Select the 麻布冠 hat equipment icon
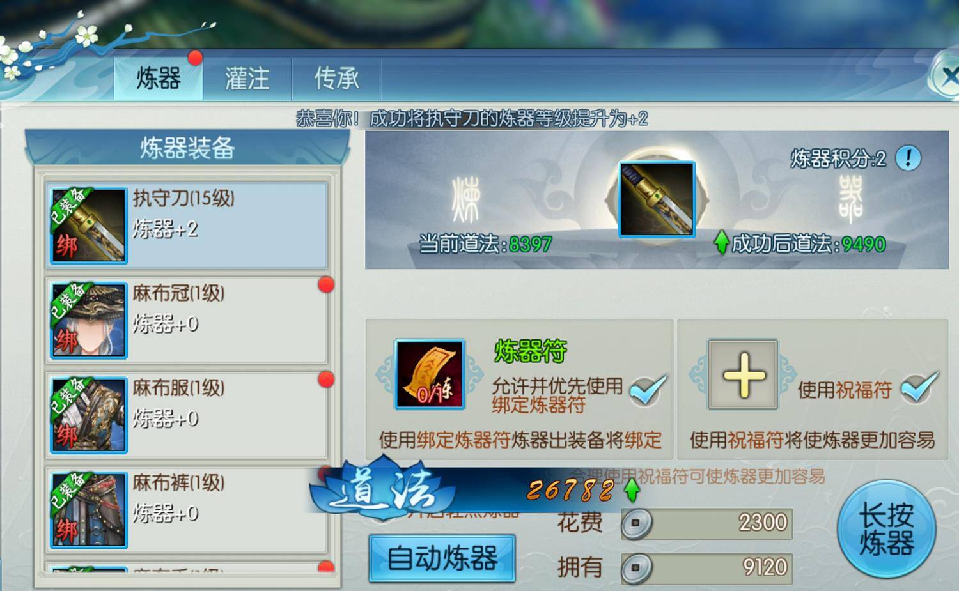Image resolution: width=959 pixels, height=591 pixels. pos(88,320)
